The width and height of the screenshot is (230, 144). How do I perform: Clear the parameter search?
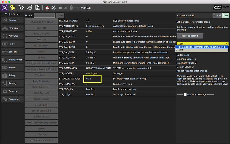point(60,16)
